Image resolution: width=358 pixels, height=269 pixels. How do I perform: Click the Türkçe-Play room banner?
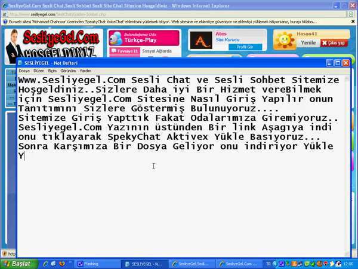pyautogui.click(x=144, y=38)
